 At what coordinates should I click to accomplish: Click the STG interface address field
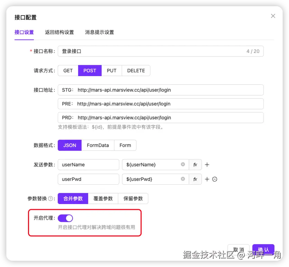pyautogui.click(x=160, y=90)
